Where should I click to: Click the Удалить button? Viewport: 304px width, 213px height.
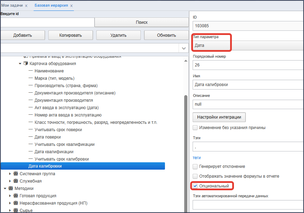click(x=118, y=35)
